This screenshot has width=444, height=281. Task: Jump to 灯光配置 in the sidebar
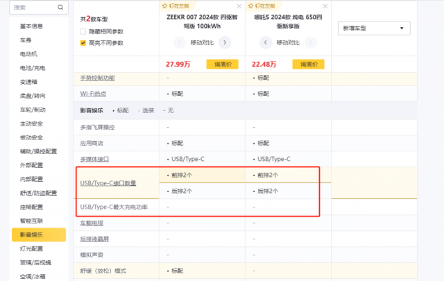31,248
